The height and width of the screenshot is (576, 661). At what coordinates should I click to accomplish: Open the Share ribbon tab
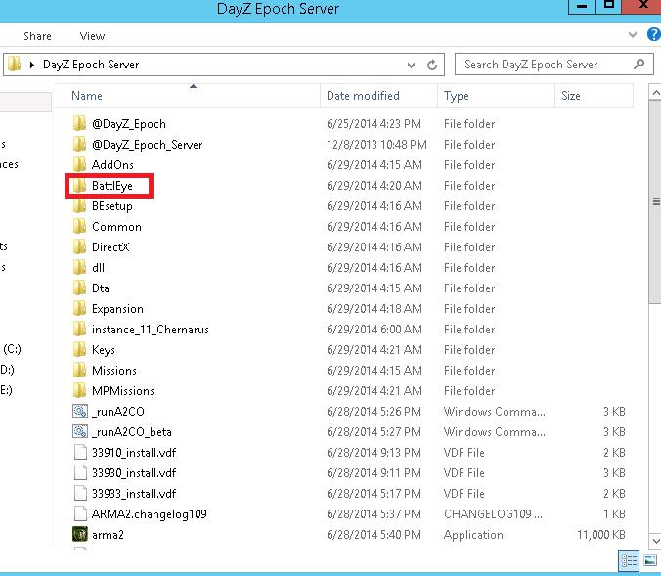[37, 36]
